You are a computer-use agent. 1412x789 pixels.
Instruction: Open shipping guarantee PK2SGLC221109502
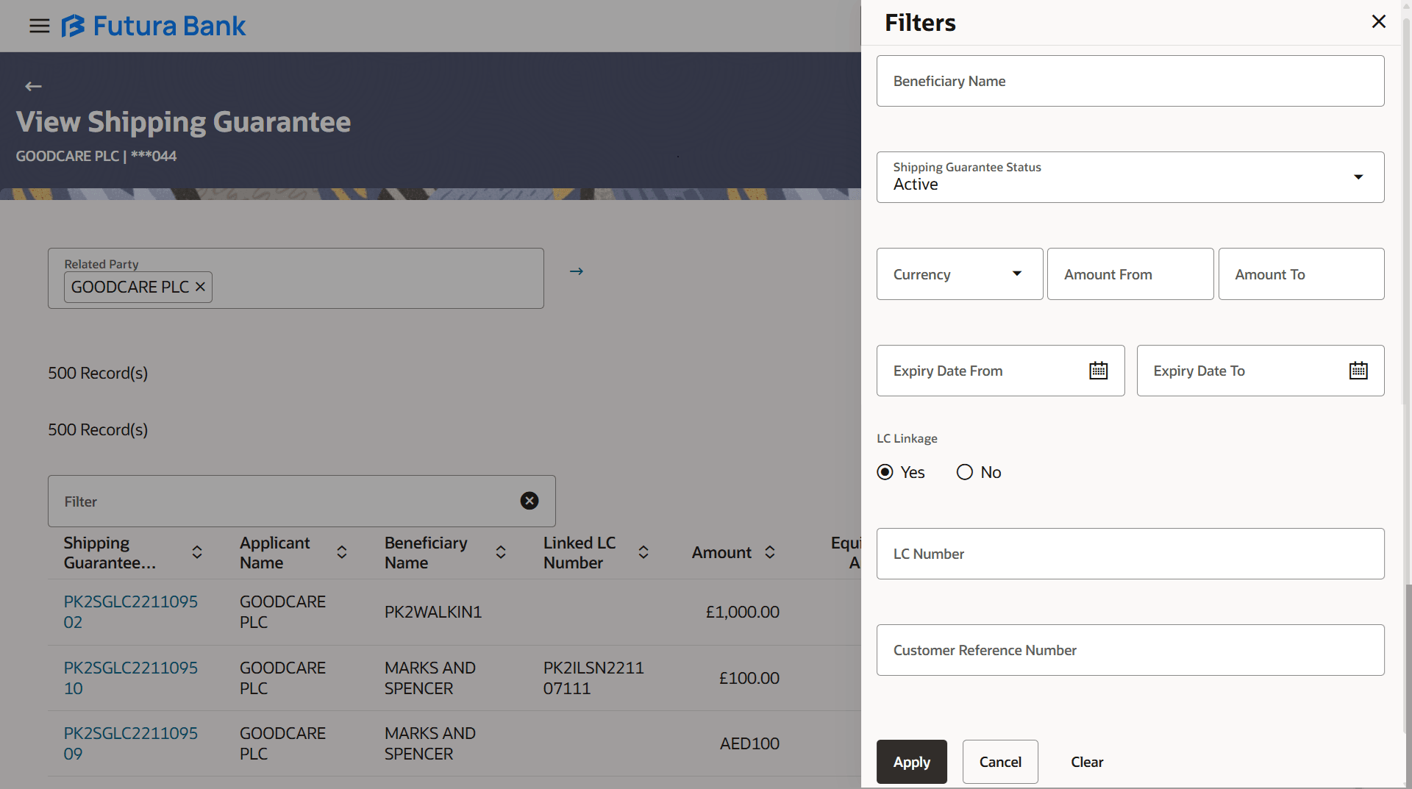(130, 611)
